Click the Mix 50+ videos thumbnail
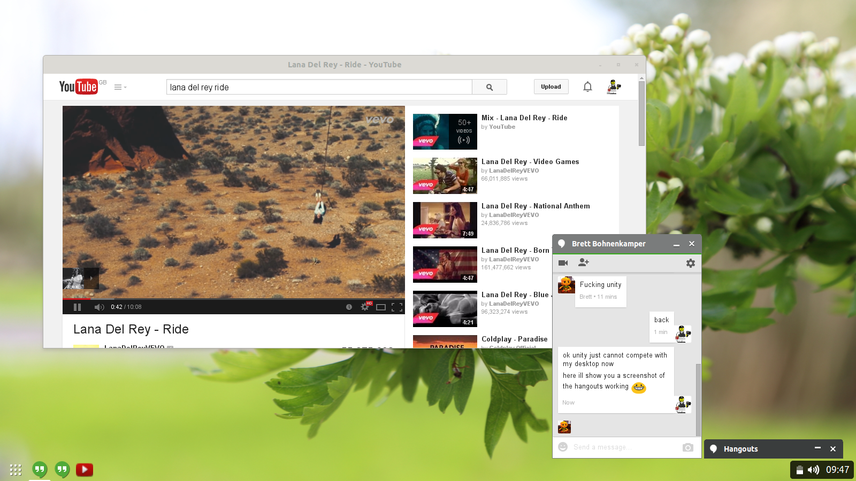 point(445,131)
